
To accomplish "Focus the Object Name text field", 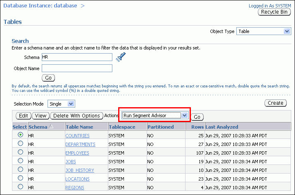I will tap(77, 68).
